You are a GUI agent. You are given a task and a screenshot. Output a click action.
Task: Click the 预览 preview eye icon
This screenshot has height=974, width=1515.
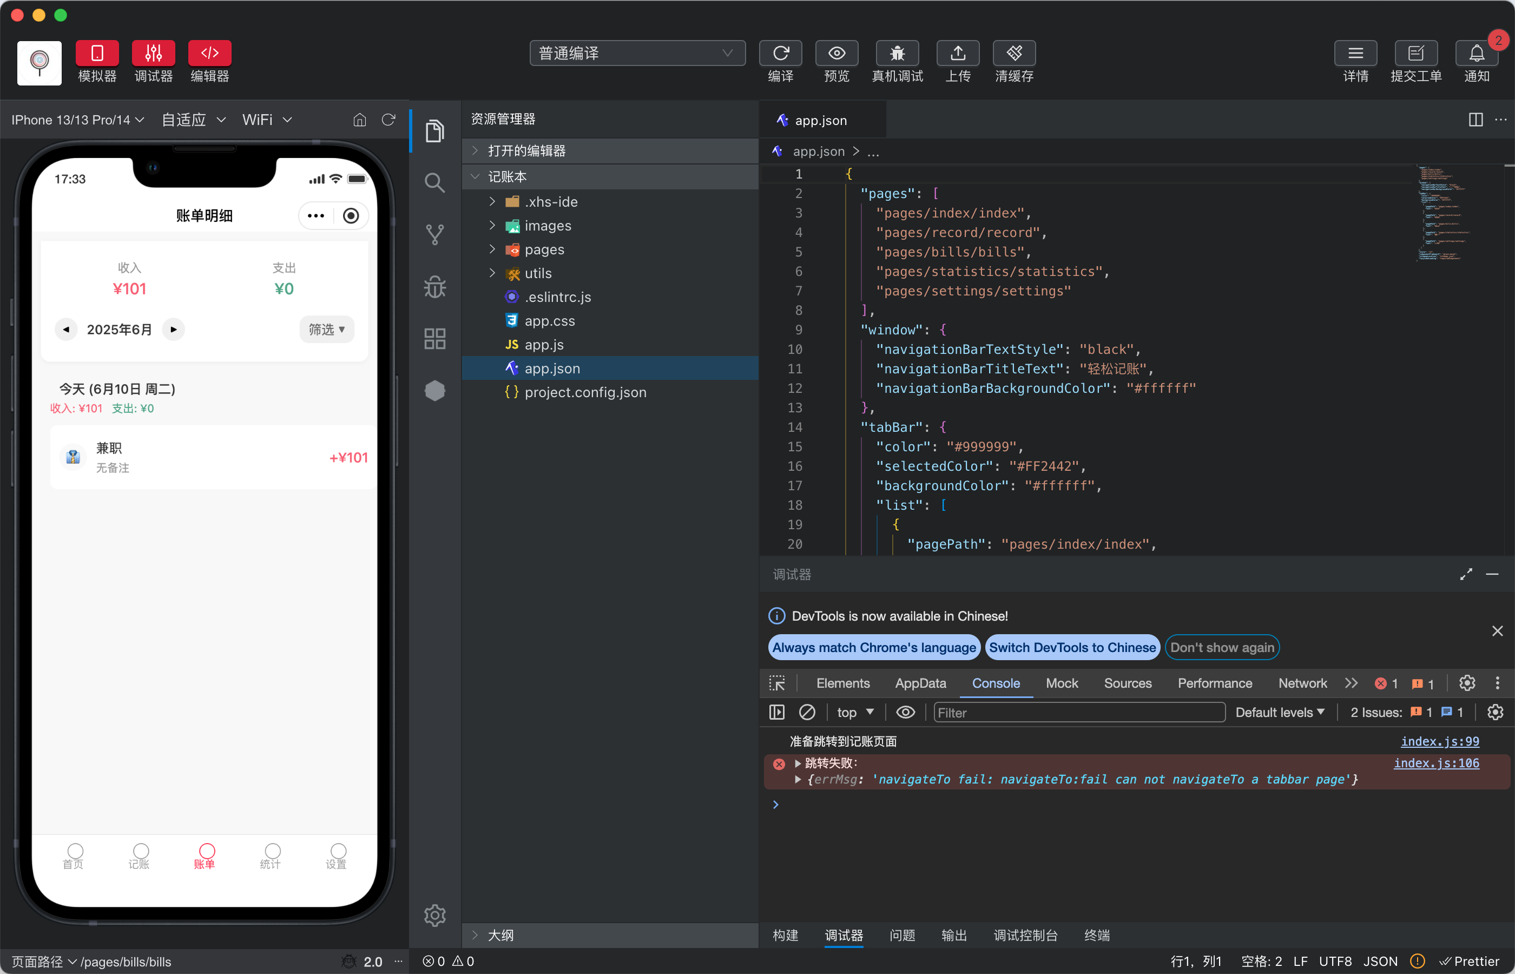(x=836, y=53)
